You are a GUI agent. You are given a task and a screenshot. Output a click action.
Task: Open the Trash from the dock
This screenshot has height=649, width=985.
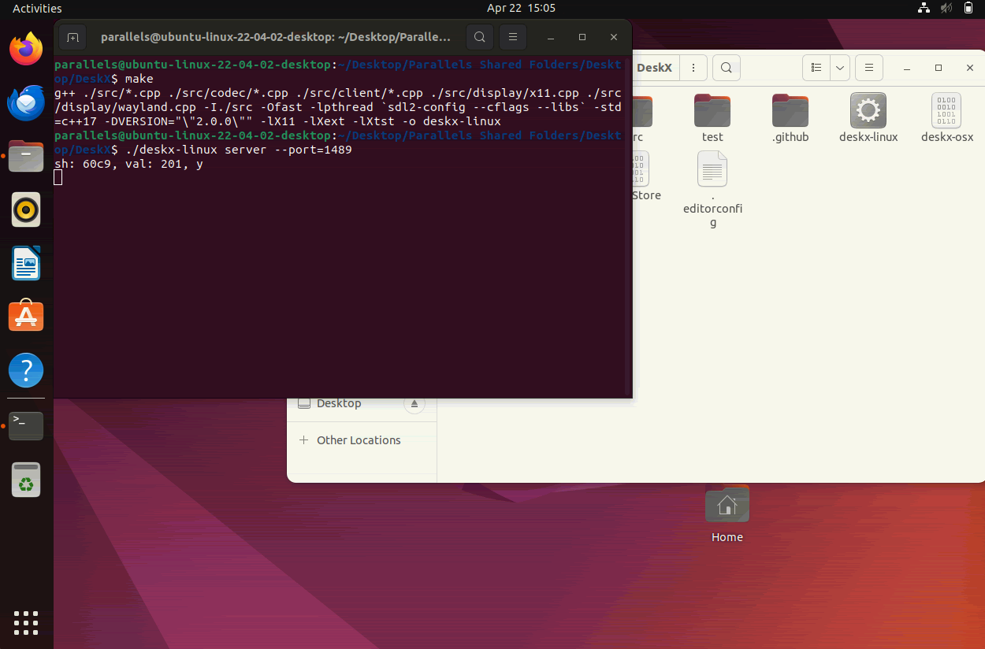26,480
